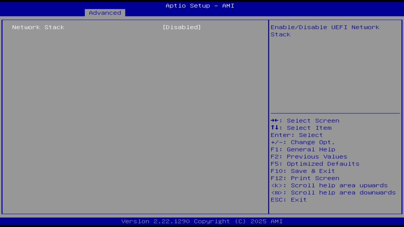Click the Select Screen arrow legend
Image resolution: width=404 pixels, height=227 pixels.
pos(305,120)
